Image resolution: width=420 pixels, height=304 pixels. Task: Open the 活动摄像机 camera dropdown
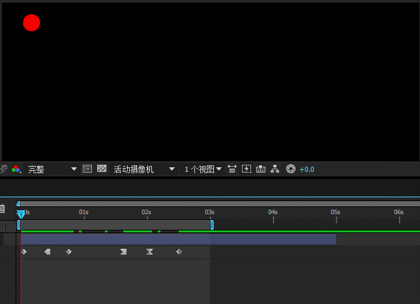(144, 169)
